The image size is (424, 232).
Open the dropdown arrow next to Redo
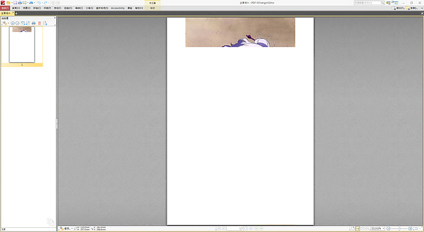tap(49, 3)
